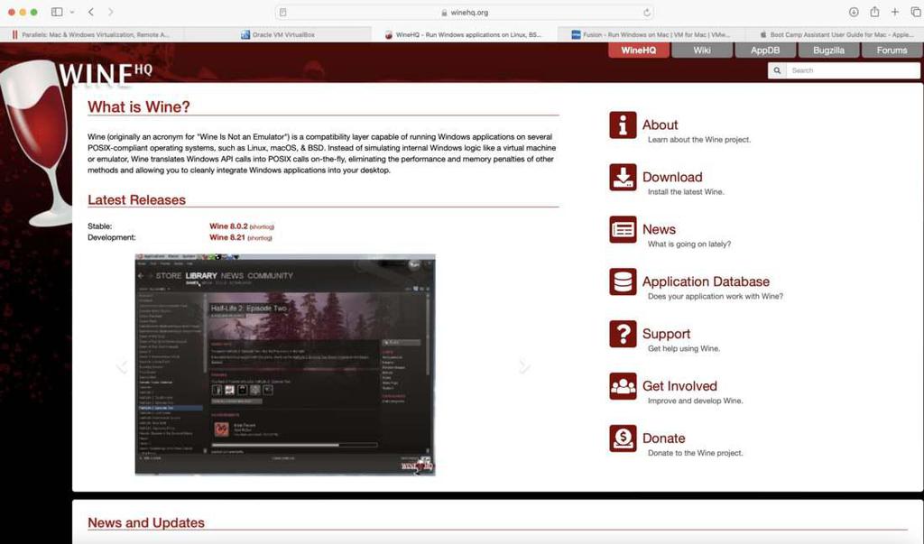Open the Application Database link

pos(706,281)
